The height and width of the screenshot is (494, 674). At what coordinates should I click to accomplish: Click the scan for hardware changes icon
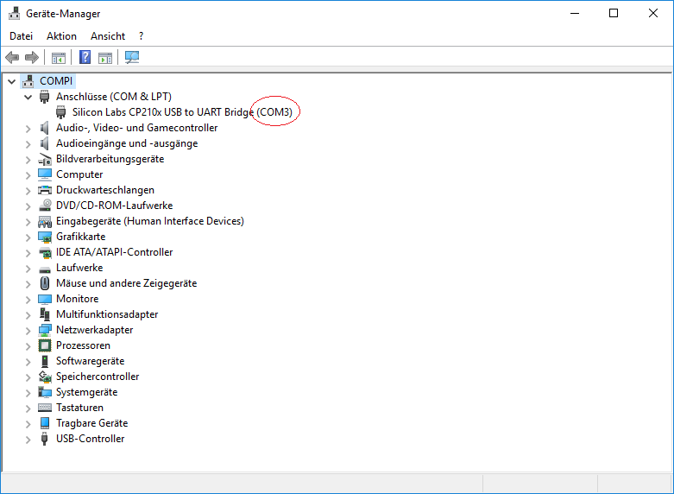132,57
